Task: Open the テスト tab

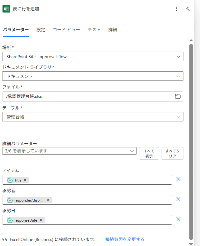Action: (x=94, y=30)
